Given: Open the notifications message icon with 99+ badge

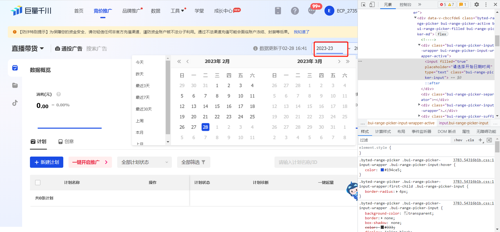Looking at the screenshot, I should (312, 11).
